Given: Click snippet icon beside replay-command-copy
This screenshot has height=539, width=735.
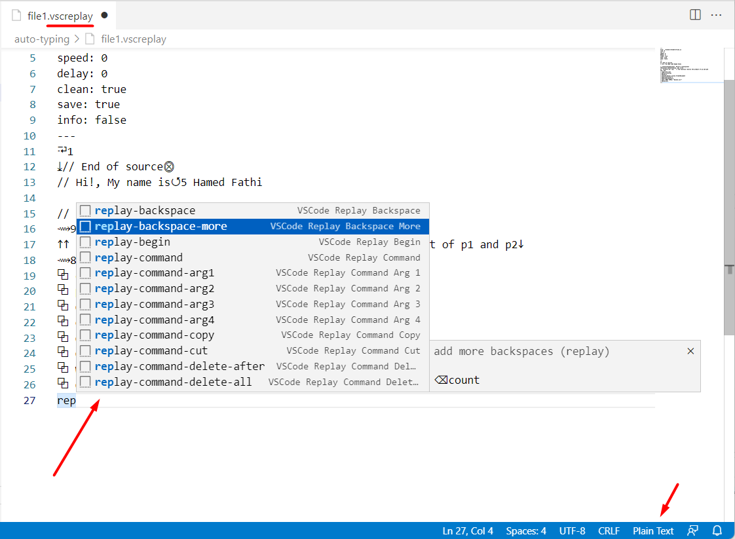Looking at the screenshot, I should click(x=85, y=335).
